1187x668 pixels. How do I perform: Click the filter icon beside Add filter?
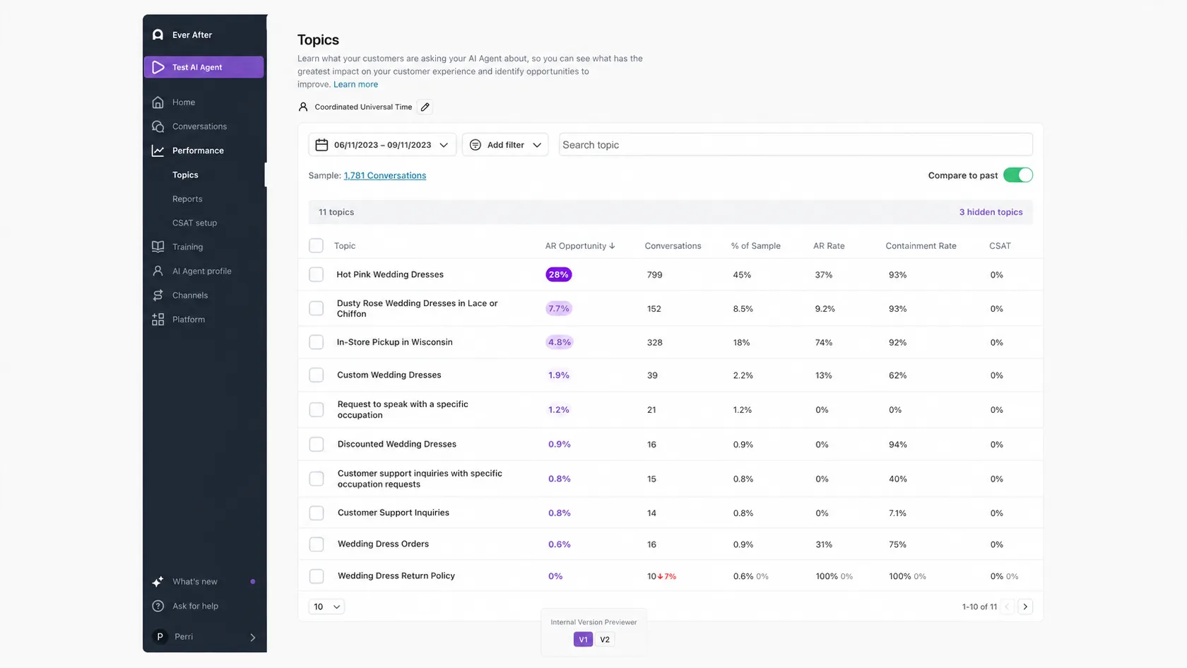point(476,145)
